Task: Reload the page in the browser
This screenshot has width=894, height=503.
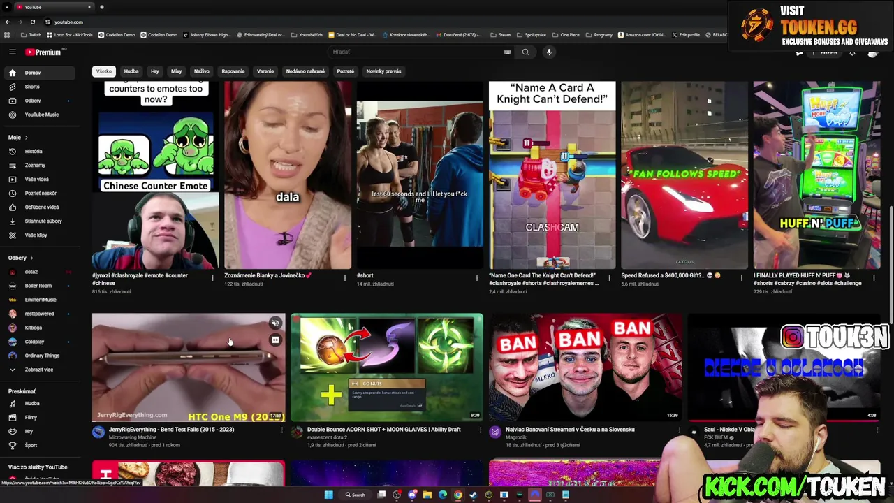Action: coord(32,22)
